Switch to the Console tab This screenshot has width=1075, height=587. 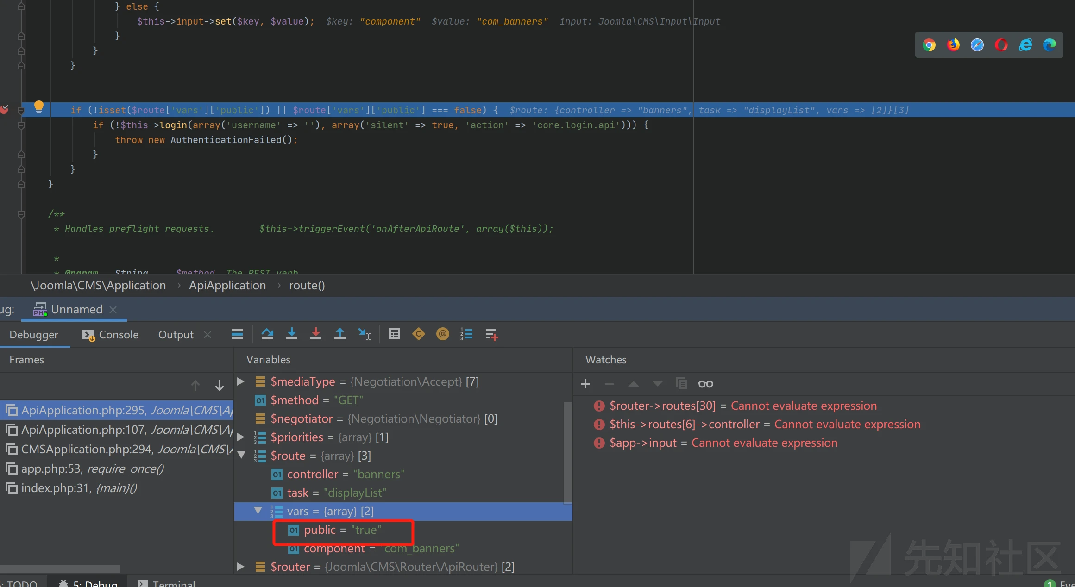(110, 335)
